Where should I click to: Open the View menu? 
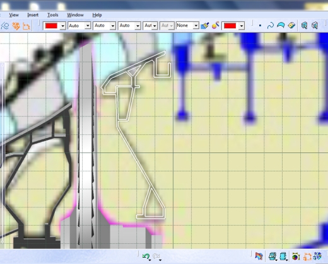click(x=14, y=15)
